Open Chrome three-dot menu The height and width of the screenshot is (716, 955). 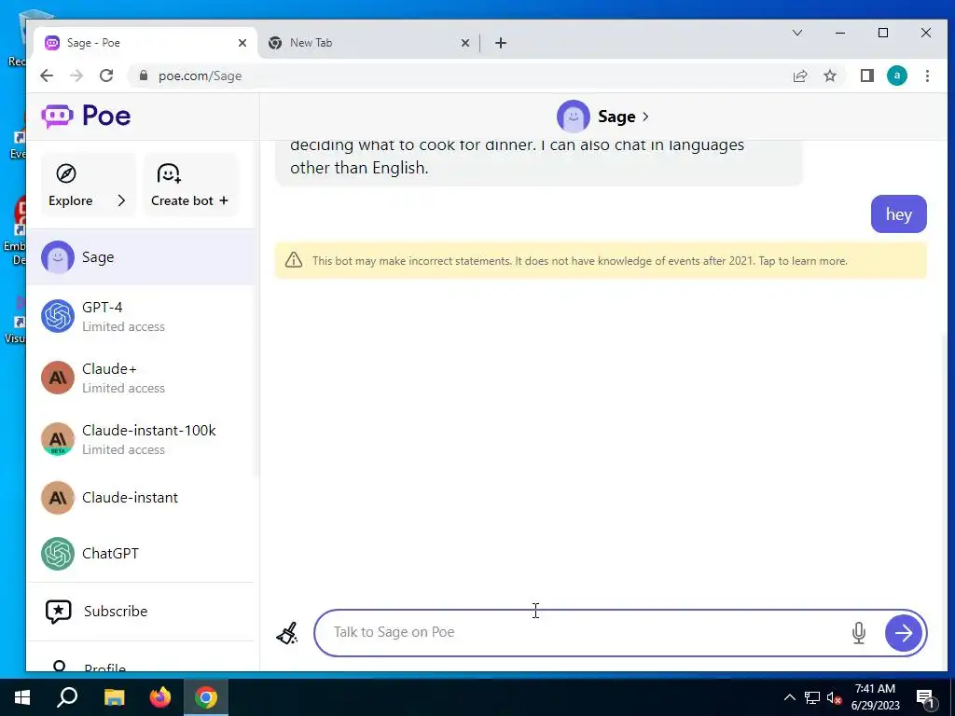(x=927, y=76)
